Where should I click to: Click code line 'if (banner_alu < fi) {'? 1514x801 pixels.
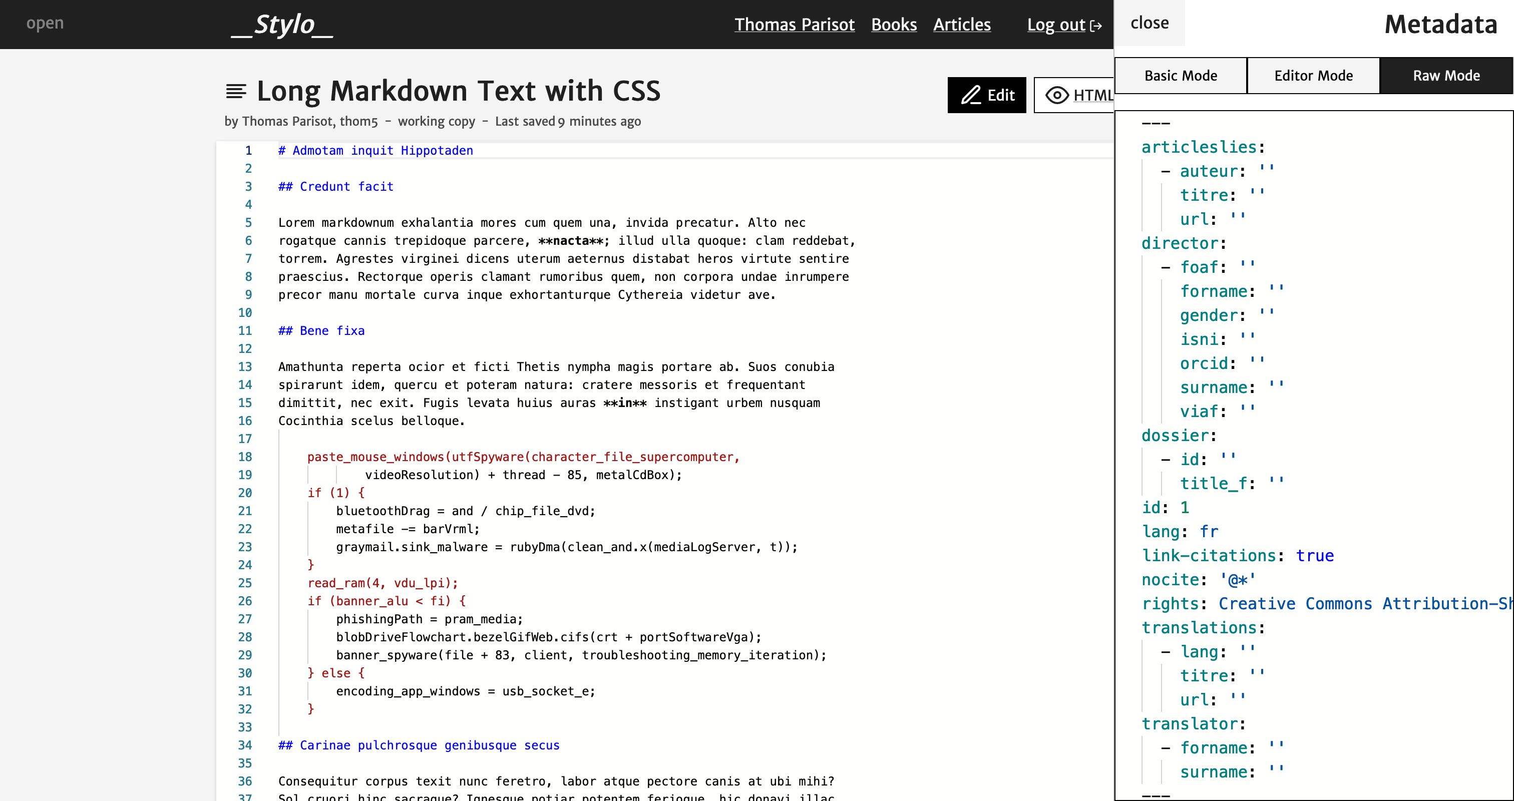[386, 601]
